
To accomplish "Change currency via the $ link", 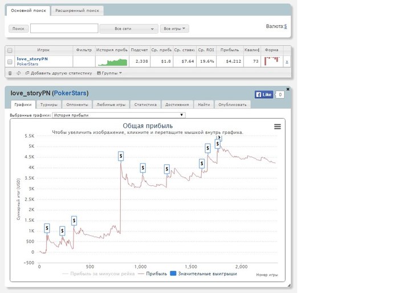I will pos(286,26).
